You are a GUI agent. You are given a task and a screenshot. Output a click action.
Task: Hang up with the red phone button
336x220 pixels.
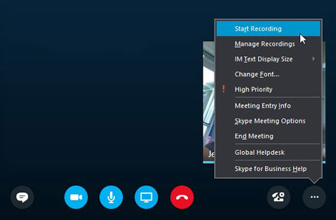182,197
